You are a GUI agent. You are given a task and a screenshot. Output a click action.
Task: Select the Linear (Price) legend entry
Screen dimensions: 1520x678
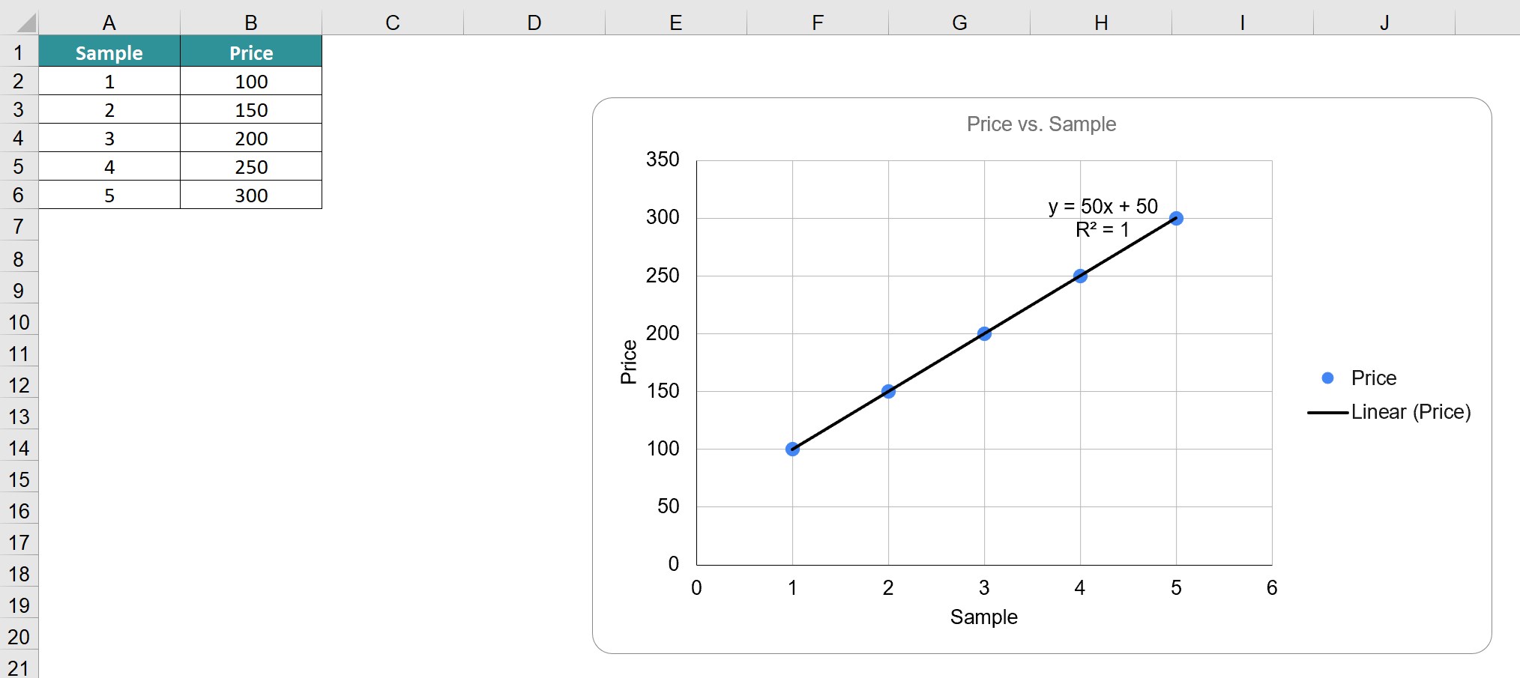click(x=1389, y=412)
